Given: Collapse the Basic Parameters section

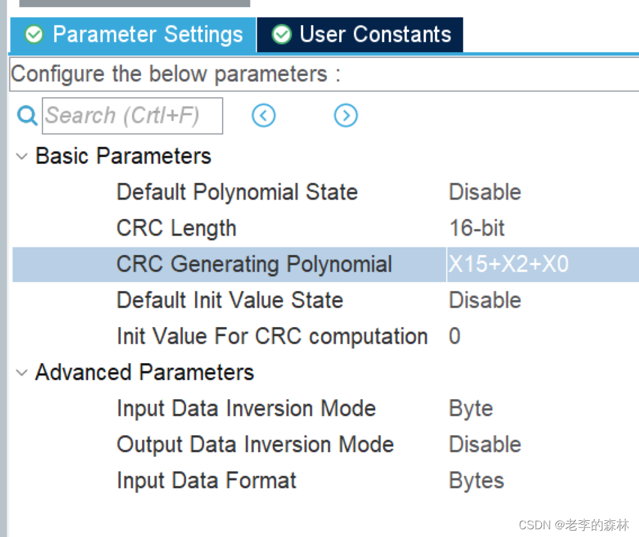Looking at the screenshot, I should tap(22, 156).
